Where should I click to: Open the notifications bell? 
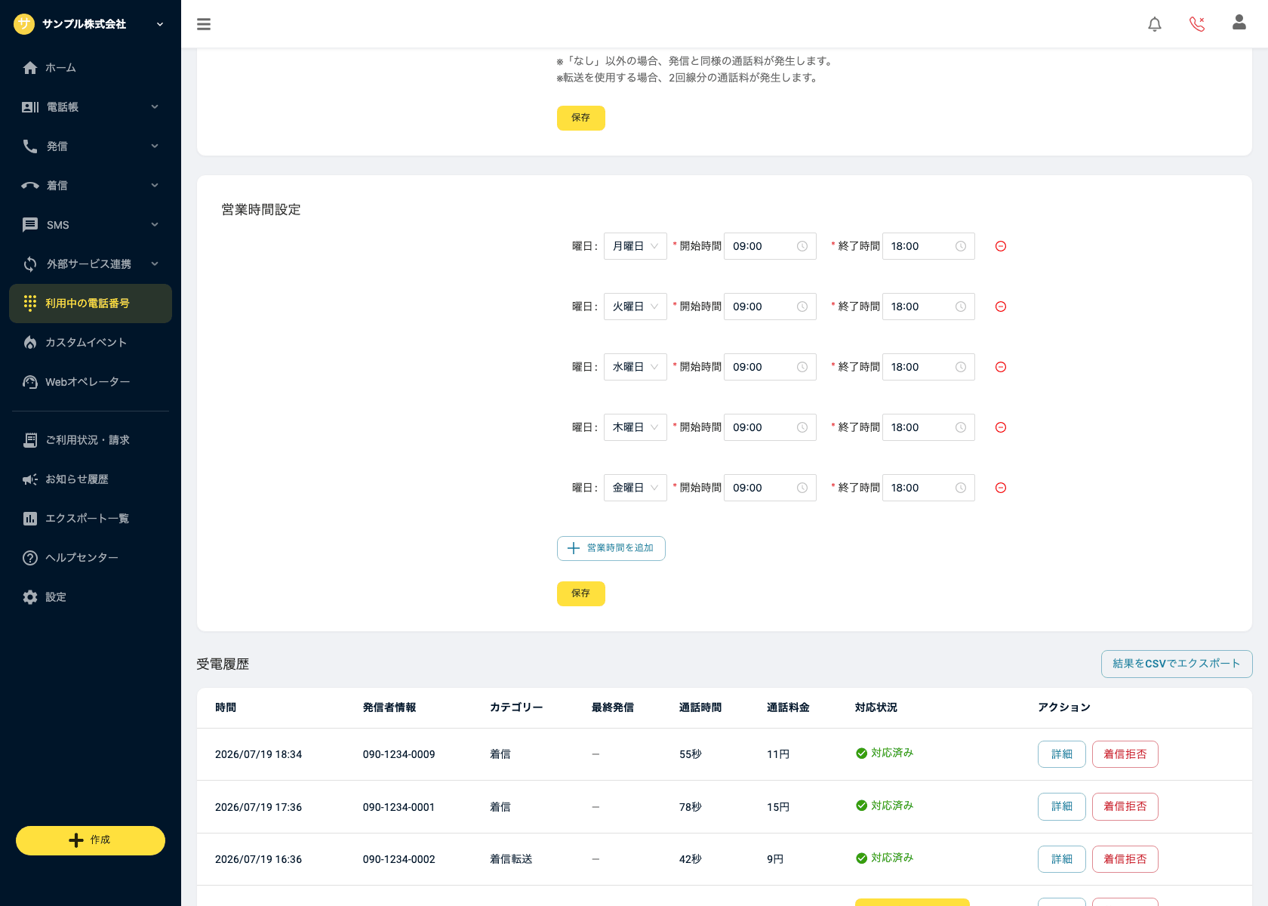coord(1155,24)
